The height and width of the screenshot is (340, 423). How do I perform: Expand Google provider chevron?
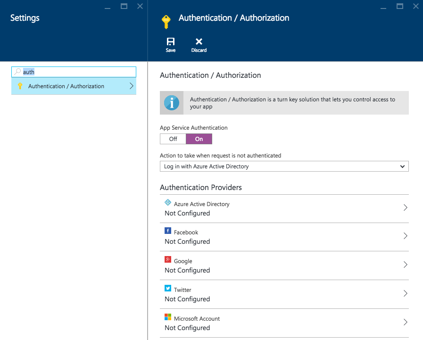tap(405, 265)
